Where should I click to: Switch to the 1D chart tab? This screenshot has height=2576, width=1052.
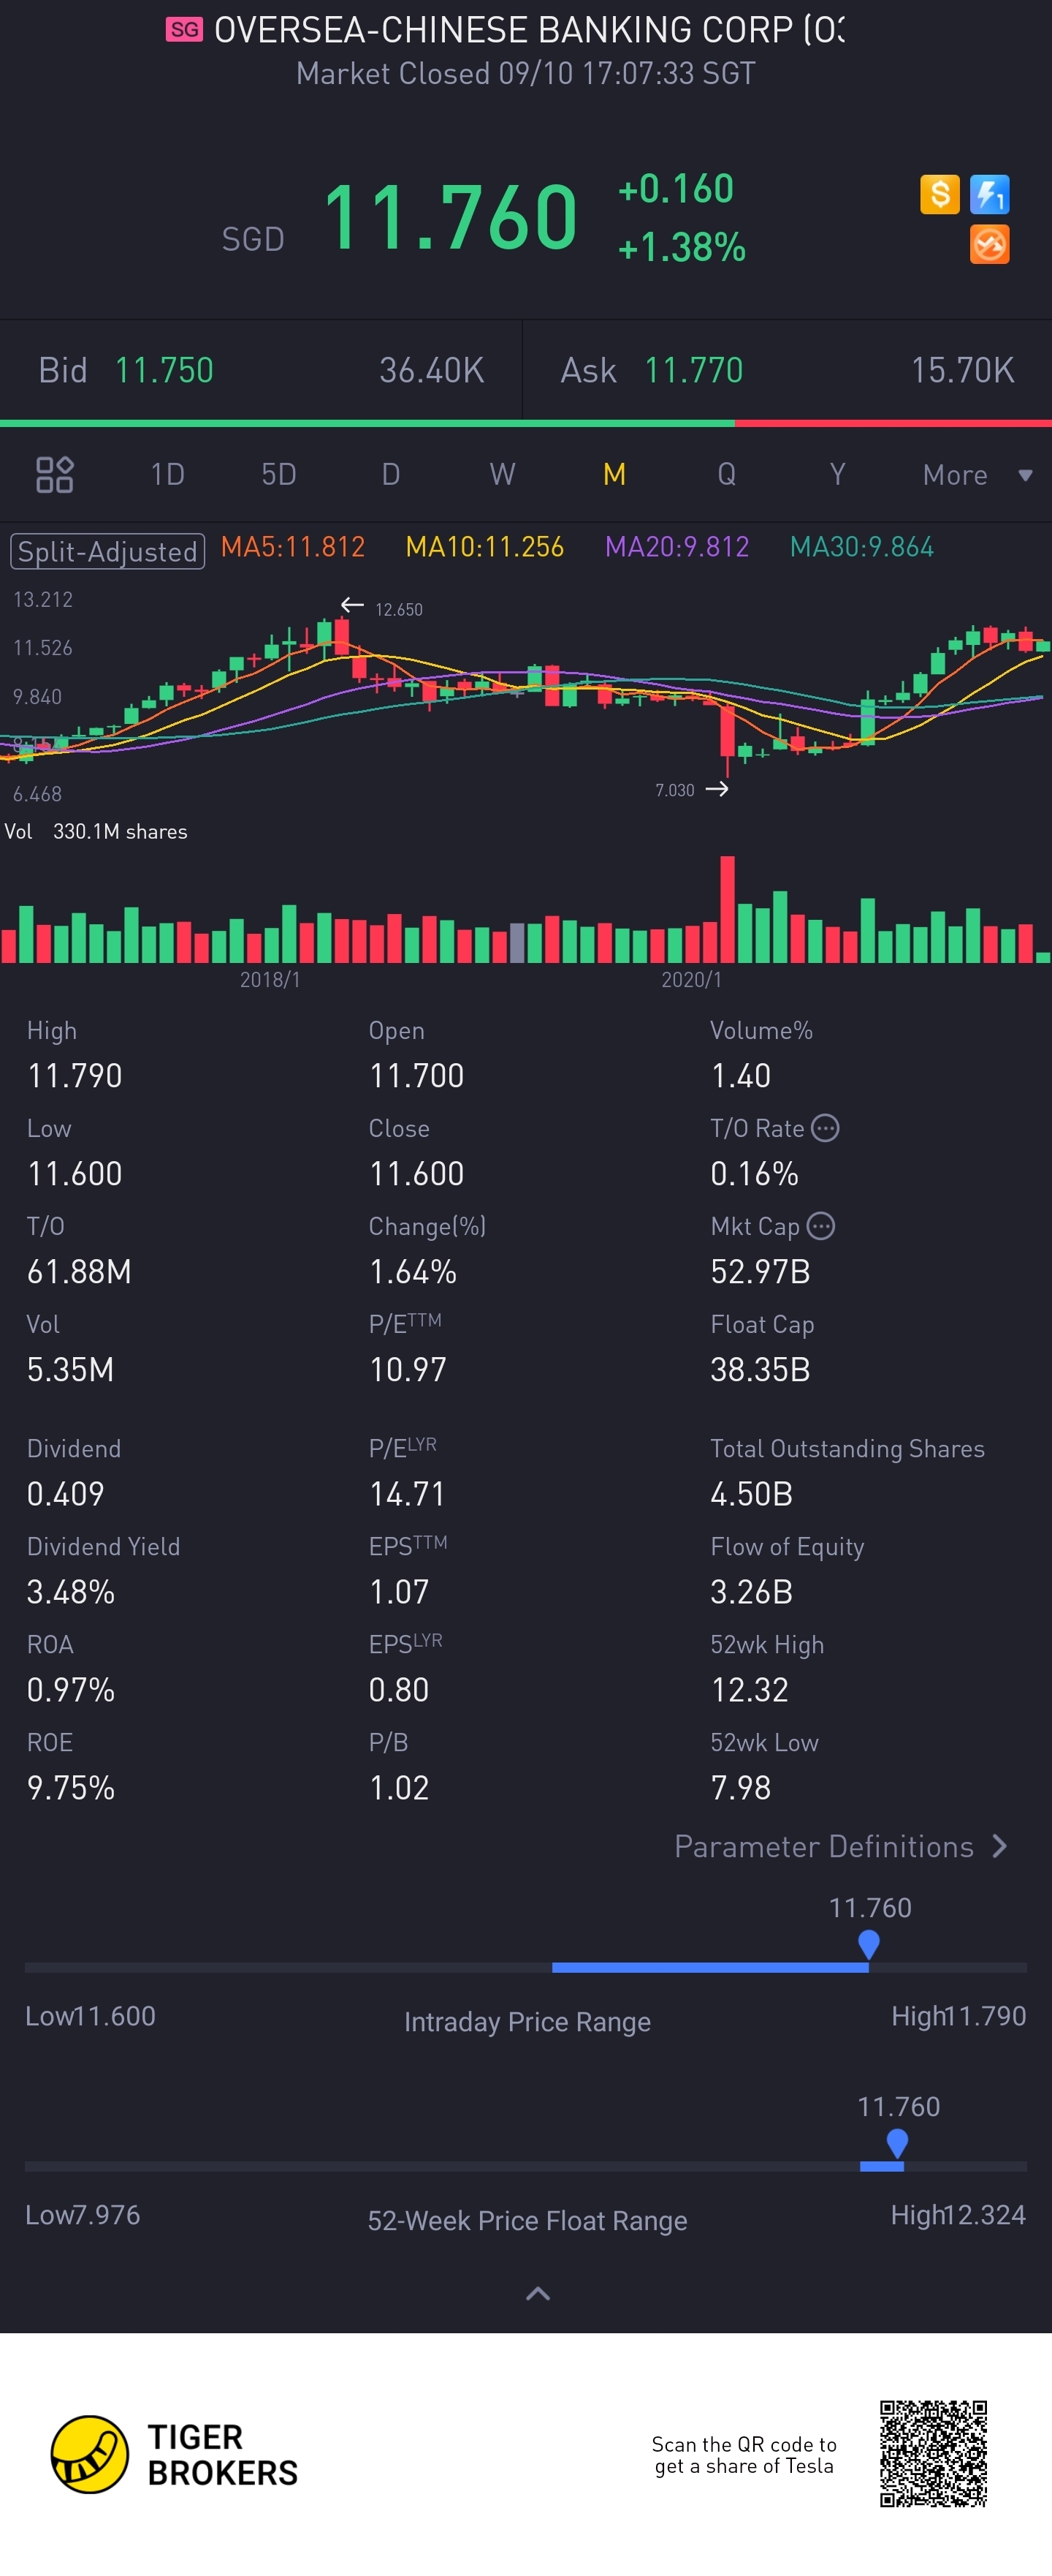pos(168,474)
